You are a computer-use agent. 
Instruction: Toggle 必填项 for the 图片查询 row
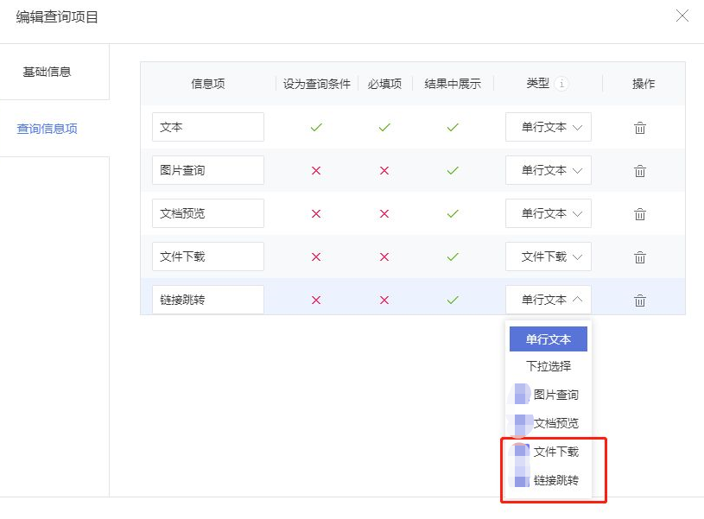coord(384,171)
